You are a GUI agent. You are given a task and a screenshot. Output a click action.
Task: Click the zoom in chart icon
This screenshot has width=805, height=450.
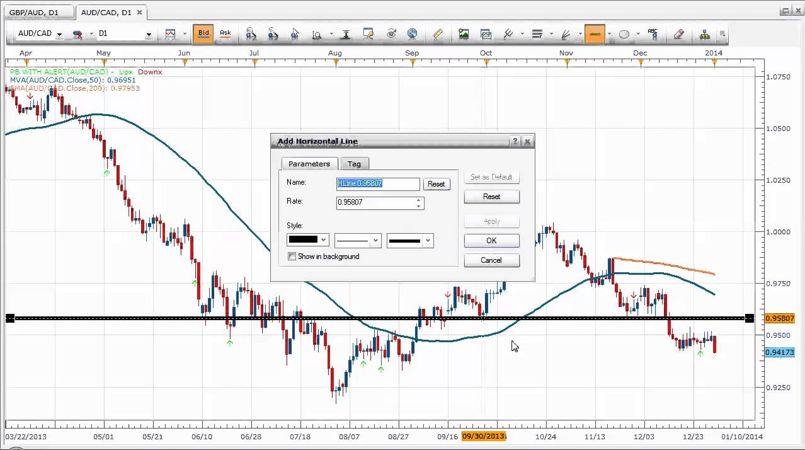pos(251,34)
